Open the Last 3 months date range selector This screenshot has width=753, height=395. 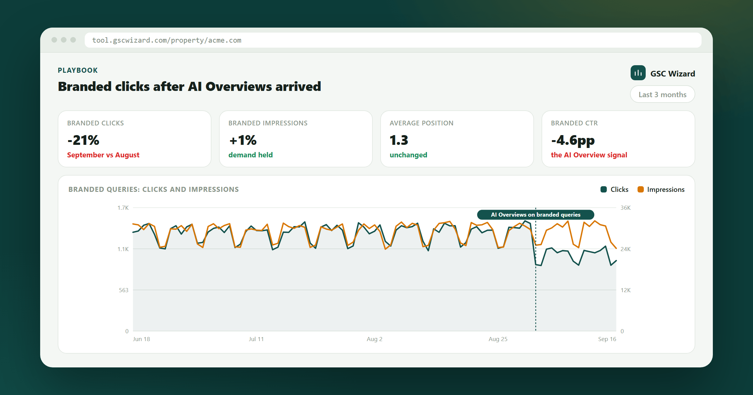click(663, 94)
